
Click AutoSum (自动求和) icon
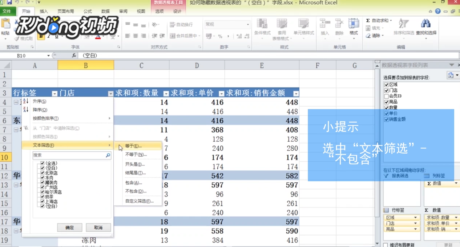click(x=368, y=21)
